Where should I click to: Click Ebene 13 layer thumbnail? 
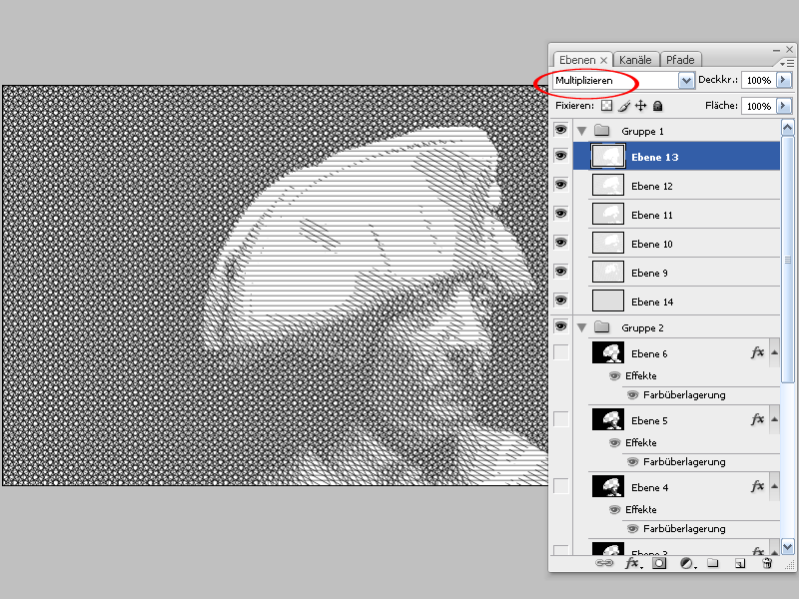pyautogui.click(x=608, y=156)
